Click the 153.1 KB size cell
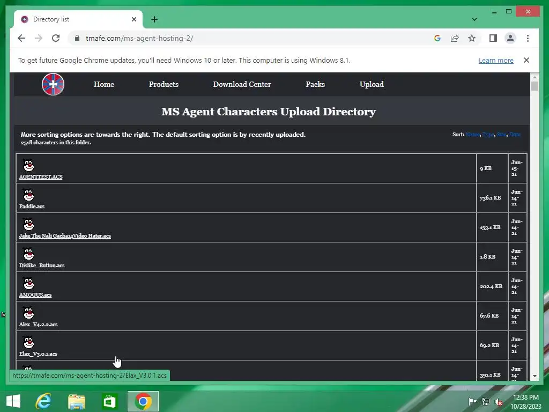This screenshot has height=412, width=549. pos(492,227)
